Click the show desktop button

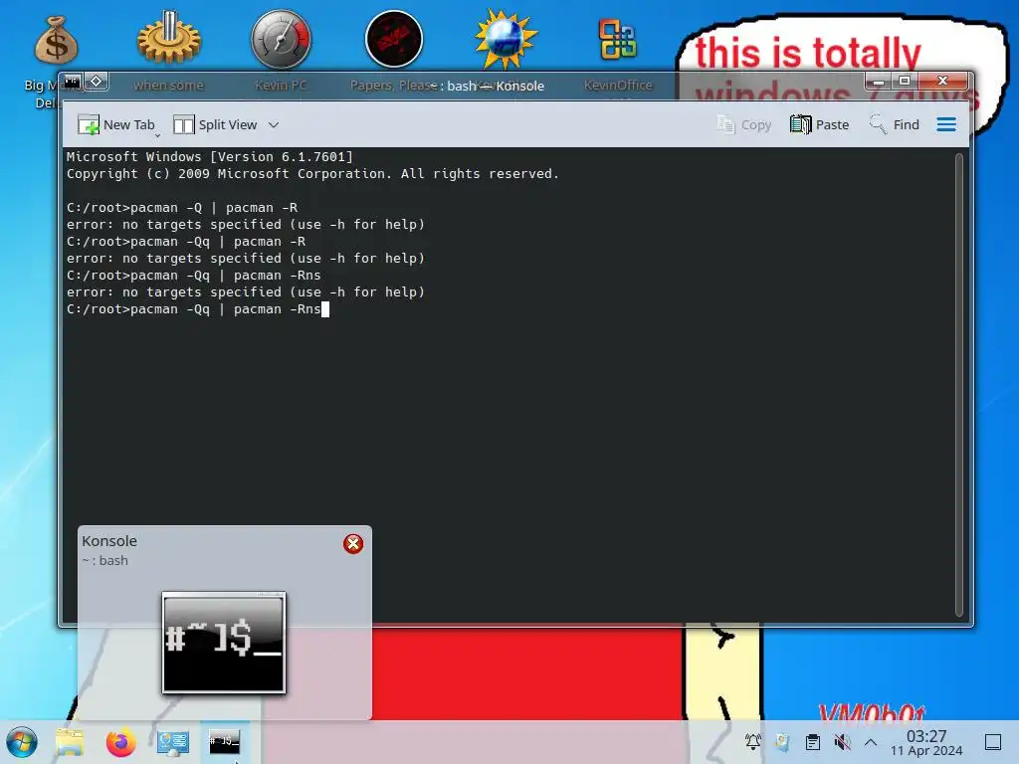992,742
